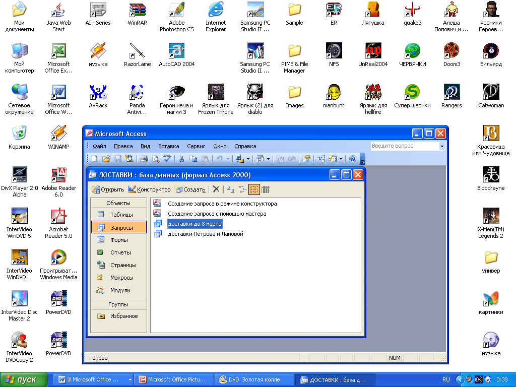
Task: Switch to the Формы objects tab
Action: [x=119, y=240]
